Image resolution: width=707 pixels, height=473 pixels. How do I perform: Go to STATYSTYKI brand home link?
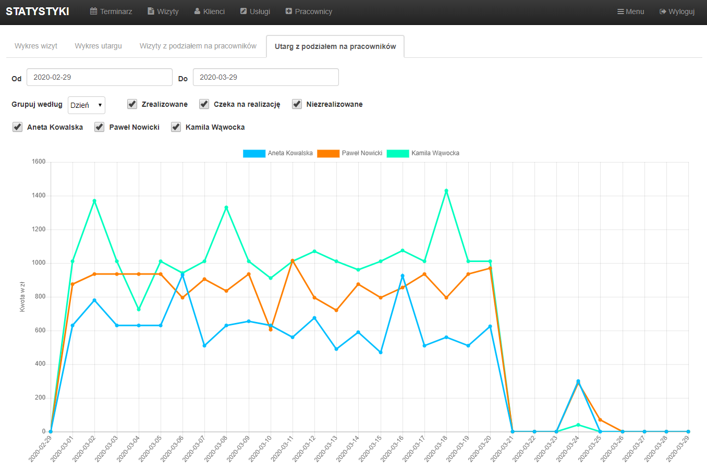[38, 11]
